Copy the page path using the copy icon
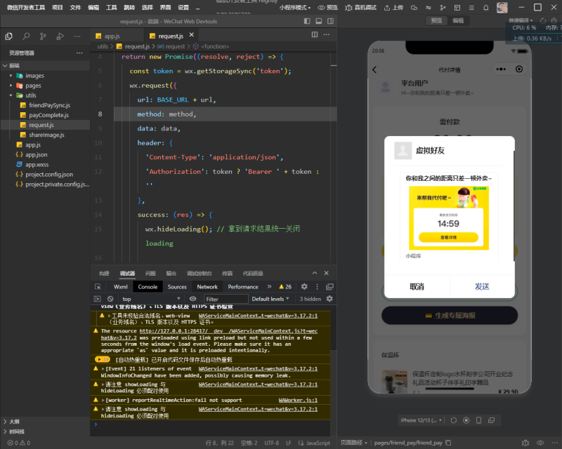Image resolution: width=562 pixels, height=449 pixels. click(448, 443)
